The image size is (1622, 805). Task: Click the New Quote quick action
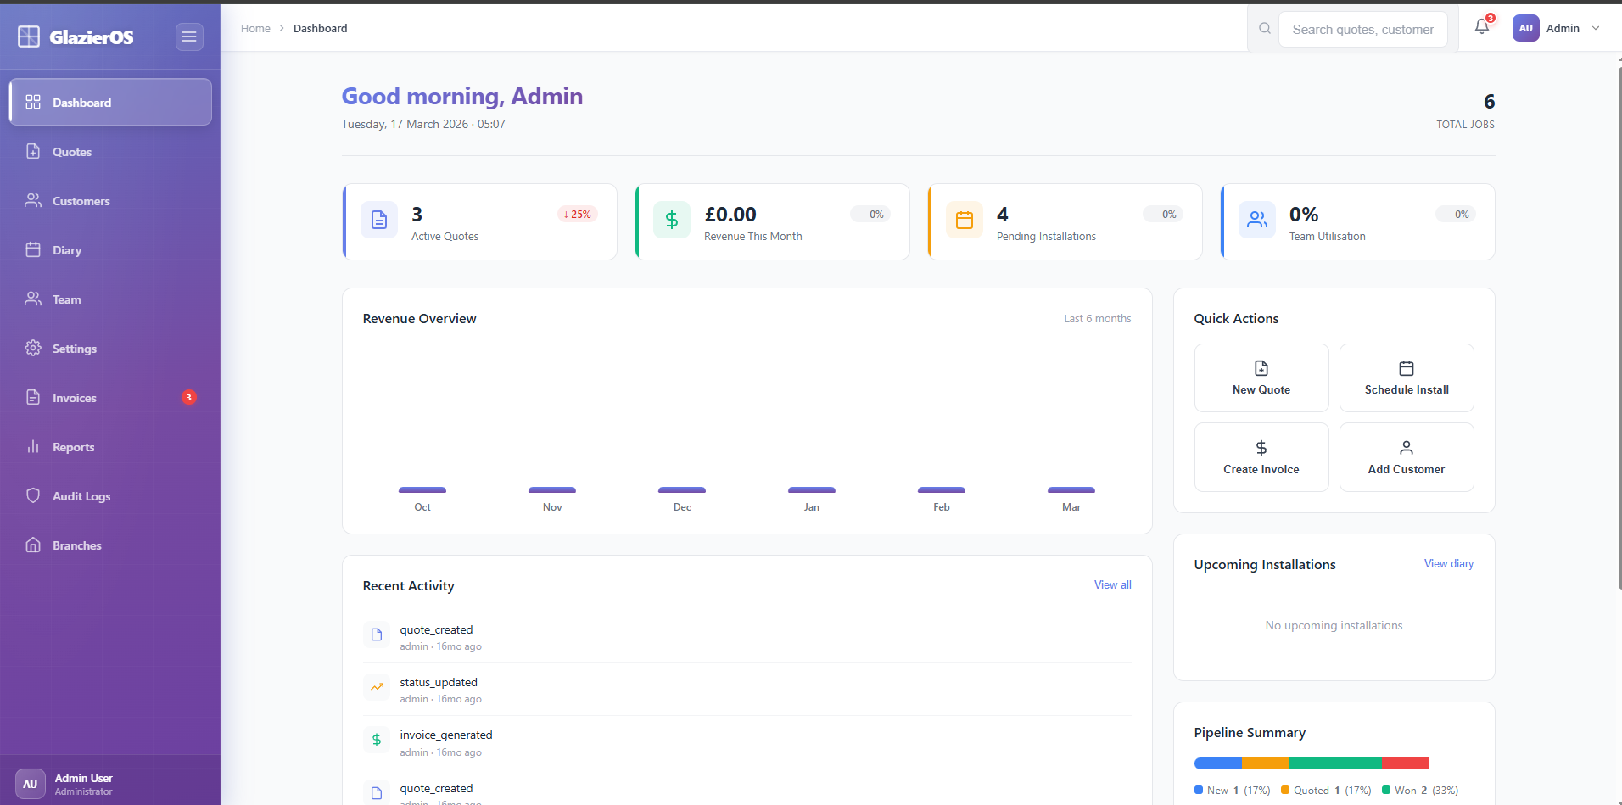pos(1261,377)
